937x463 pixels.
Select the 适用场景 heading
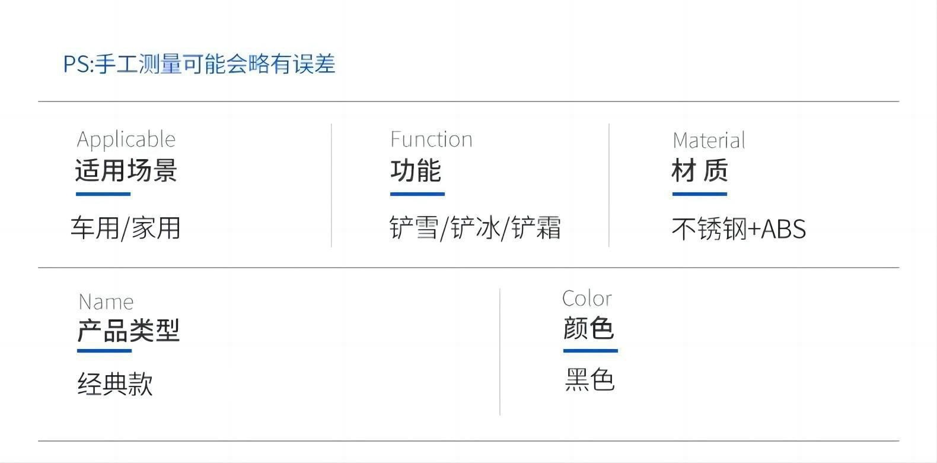(126, 170)
